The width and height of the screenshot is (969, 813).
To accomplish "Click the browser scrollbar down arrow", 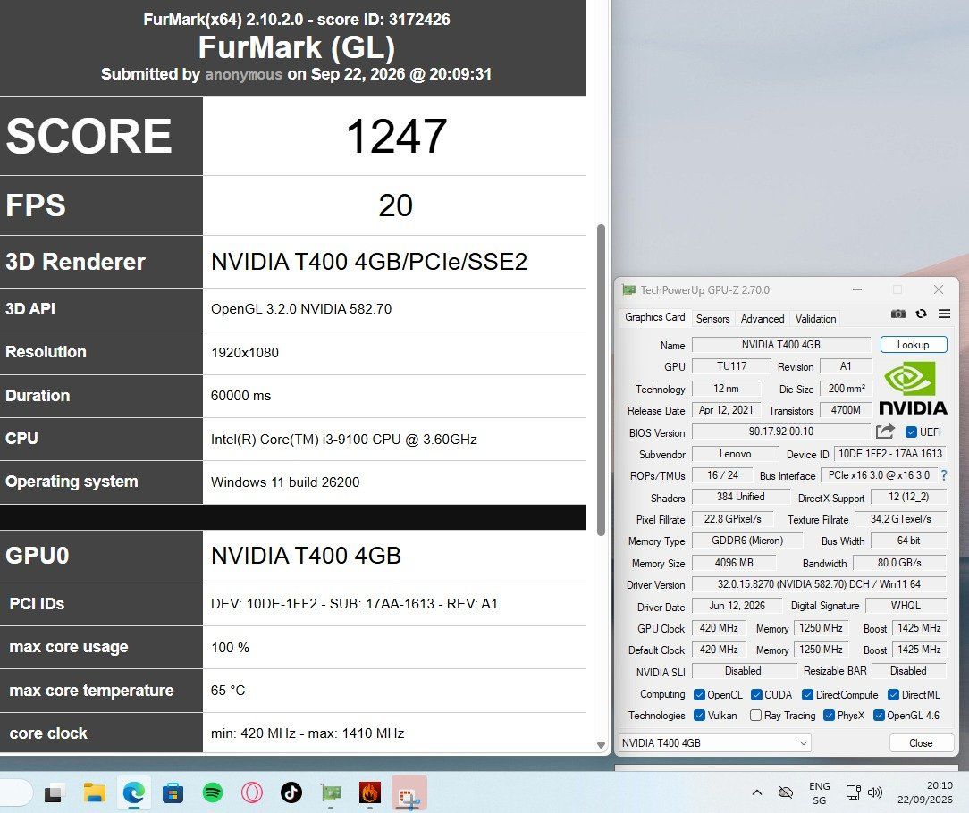I will 601,745.
